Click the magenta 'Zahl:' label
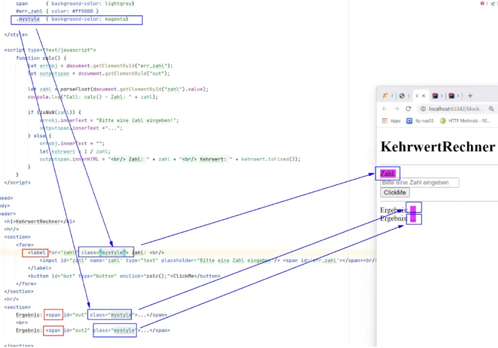Image resolution: width=498 pixels, height=348 pixels. pyautogui.click(x=388, y=174)
